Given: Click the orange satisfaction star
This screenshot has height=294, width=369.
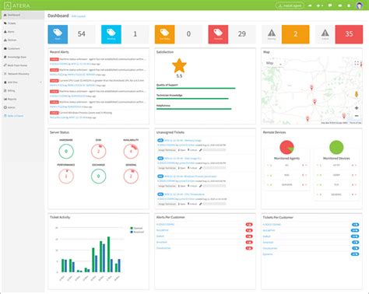Looking at the screenshot, I should click(x=179, y=66).
